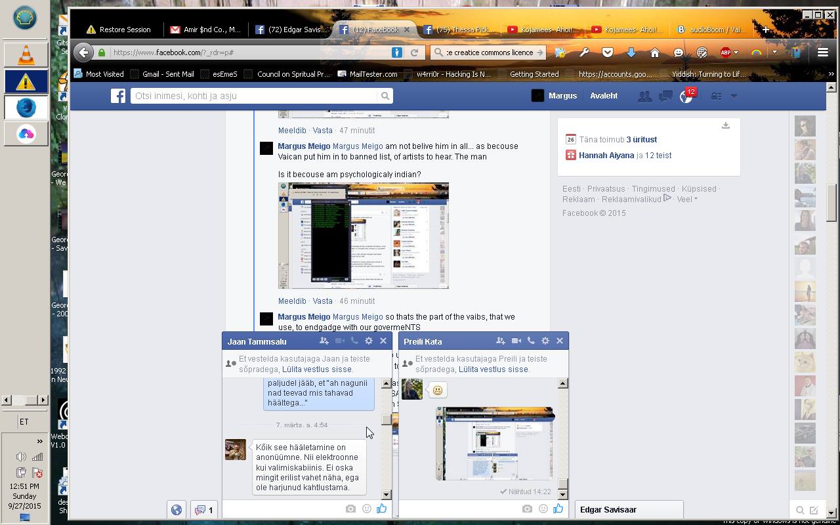This screenshot has width=840, height=525.
Task: Open the screenshot thumbnail in the Margus Meigo comment
Action: tap(364, 236)
